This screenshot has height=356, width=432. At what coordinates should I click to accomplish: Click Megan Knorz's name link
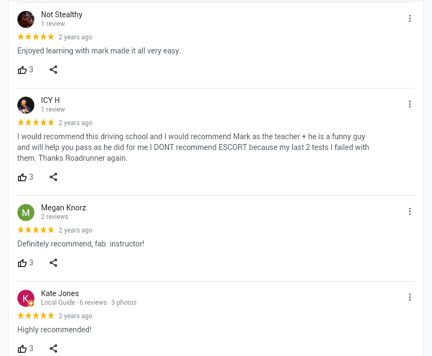pyautogui.click(x=63, y=208)
